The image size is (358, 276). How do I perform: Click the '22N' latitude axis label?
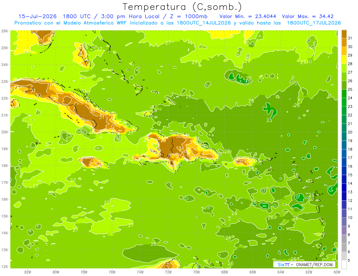click(x=4, y=98)
